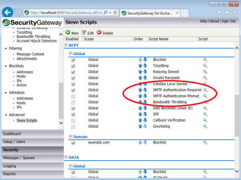
Task: Click the red Delete script icon
Action: tap(99, 33)
